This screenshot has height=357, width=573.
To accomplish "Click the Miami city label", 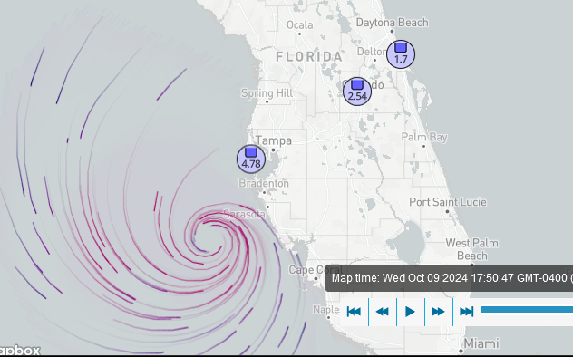I will (481, 343).
